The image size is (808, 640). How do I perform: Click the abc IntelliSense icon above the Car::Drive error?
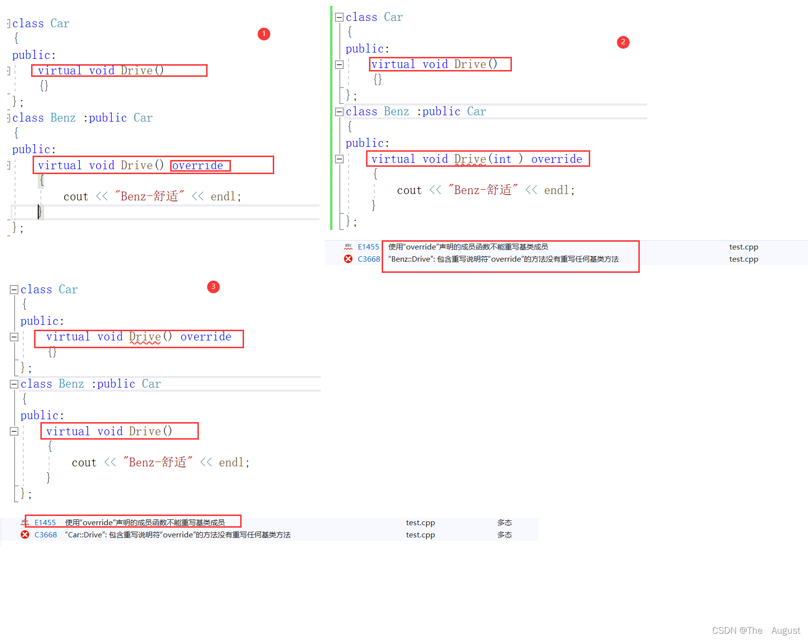25,522
